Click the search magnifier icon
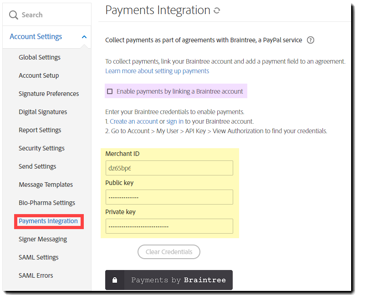 click(14, 15)
